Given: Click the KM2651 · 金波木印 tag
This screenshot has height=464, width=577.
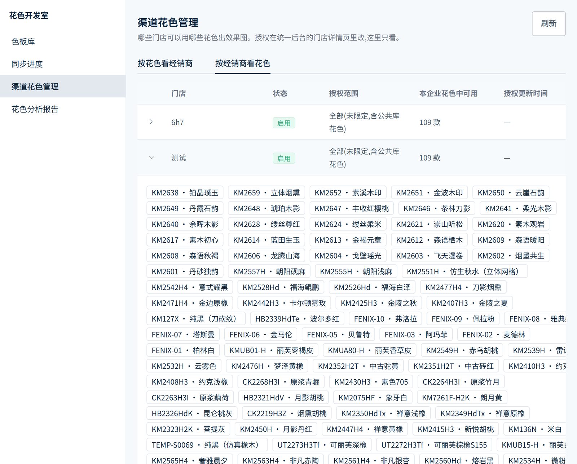Looking at the screenshot, I should 430,193.
